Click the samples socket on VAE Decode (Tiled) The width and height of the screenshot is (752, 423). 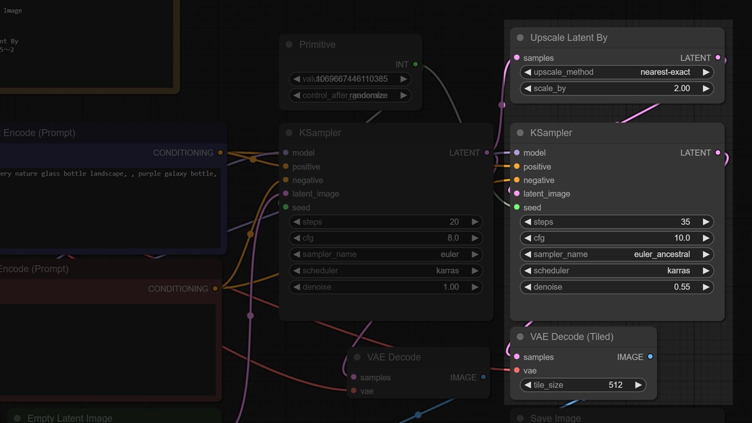tap(517, 357)
